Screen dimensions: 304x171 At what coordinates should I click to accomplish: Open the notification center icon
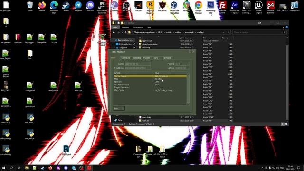(x=299, y=168)
